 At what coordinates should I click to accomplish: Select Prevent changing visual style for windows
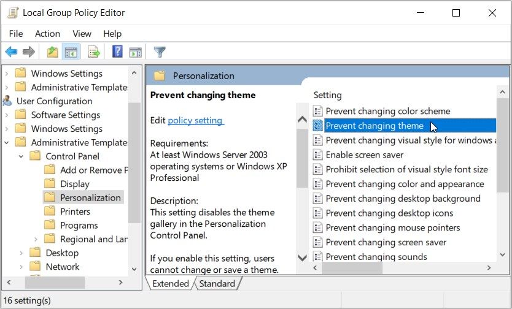click(403, 140)
